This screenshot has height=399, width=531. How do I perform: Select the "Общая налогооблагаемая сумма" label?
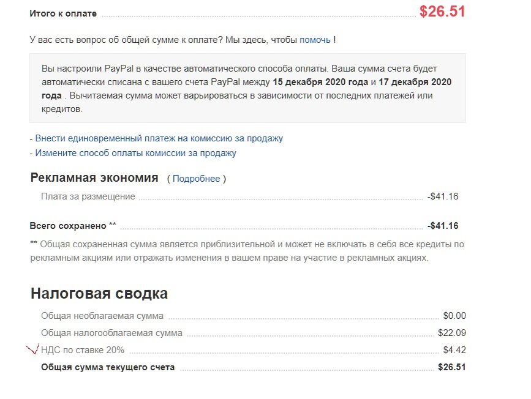click(111, 333)
